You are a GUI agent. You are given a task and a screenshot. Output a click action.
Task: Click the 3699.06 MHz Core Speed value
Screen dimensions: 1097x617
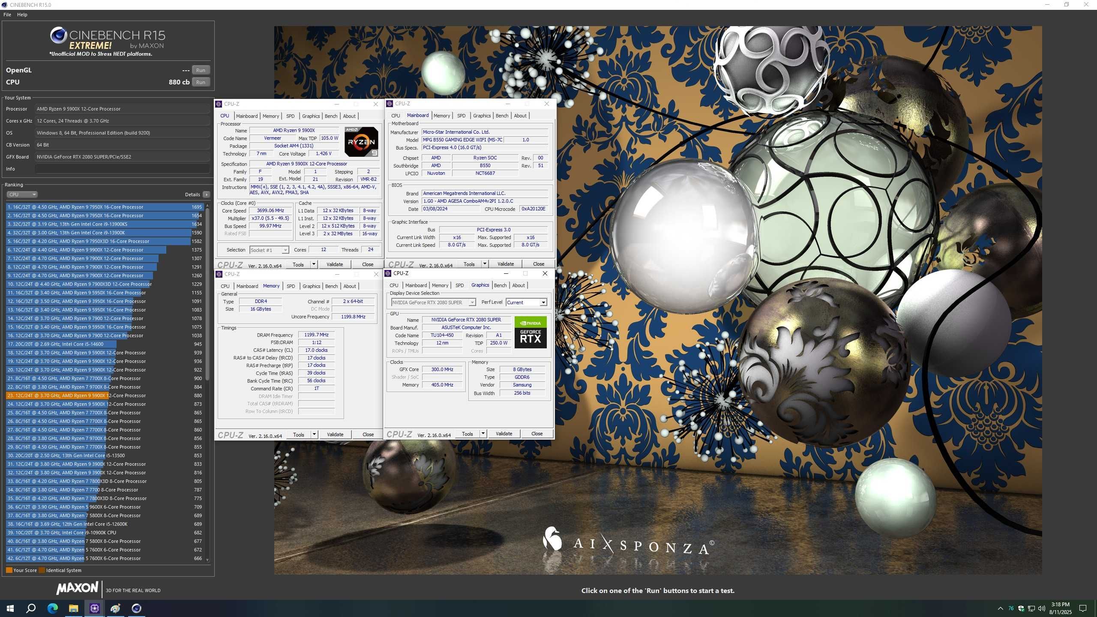point(270,210)
